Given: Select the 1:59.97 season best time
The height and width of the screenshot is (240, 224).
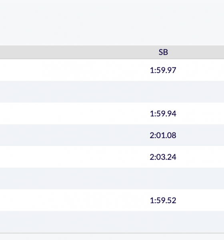Looking at the screenshot, I should tap(163, 70).
